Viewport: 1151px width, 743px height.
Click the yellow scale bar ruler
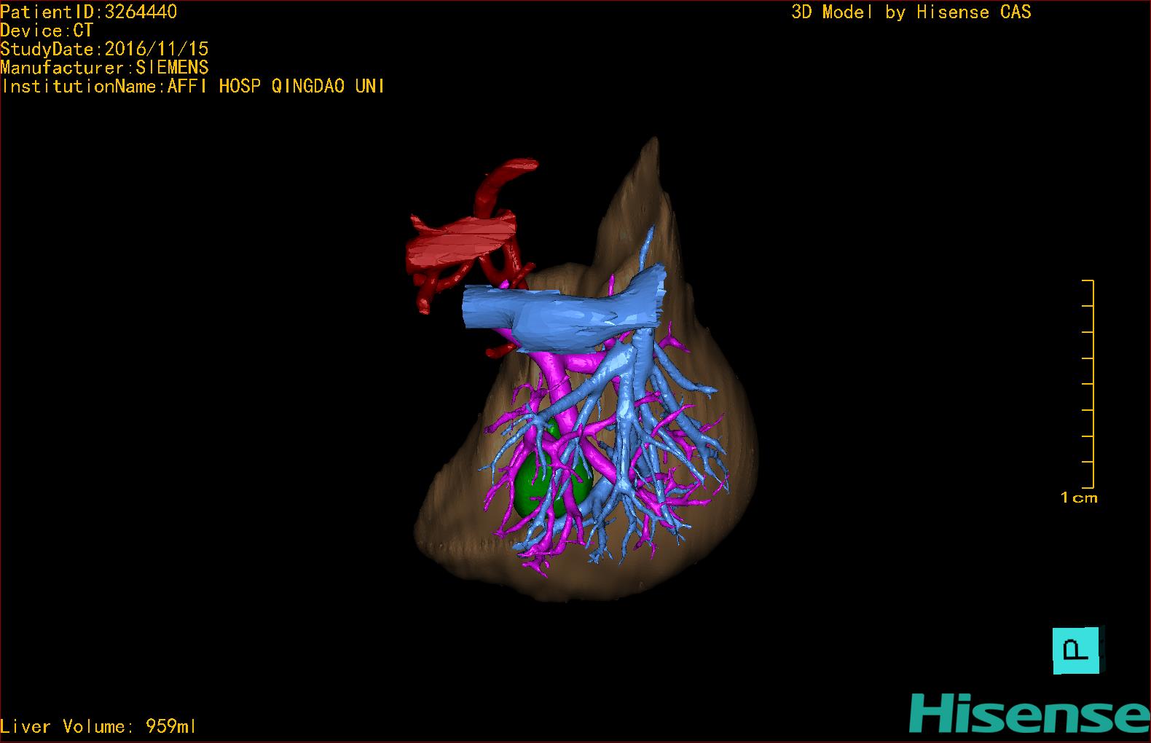click(x=1088, y=384)
